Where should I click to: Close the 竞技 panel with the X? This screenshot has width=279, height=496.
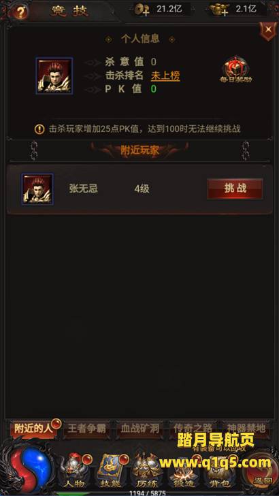point(268,30)
